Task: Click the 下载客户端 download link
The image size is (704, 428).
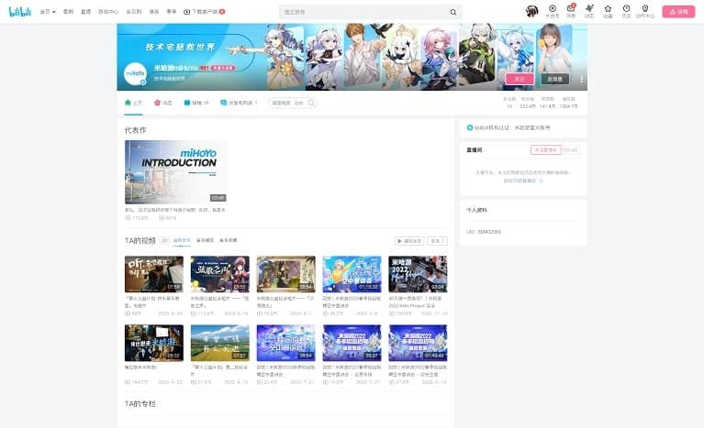Action: [x=205, y=12]
